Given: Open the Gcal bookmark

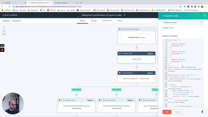Looking at the screenshot, I should (16, 10).
